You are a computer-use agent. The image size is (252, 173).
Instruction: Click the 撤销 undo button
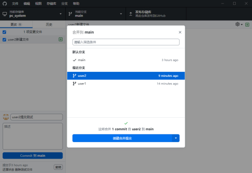tap(58, 167)
